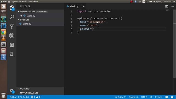
Task: Click the passwd text on line 6
Action: [x=85, y=29]
